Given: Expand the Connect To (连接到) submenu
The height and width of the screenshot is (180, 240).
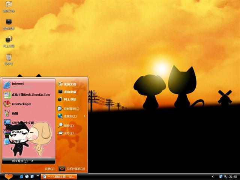Looking at the screenshot, I should pyautogui.click(x=72, y=116).
